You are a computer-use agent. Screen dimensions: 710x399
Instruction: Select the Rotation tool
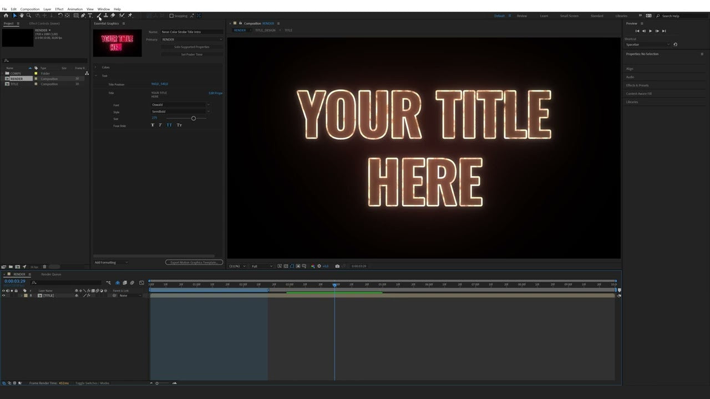pos(60,16)
